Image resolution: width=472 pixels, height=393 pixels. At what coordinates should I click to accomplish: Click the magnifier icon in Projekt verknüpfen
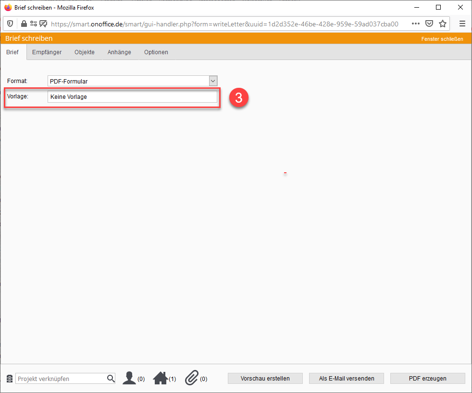click(111, 379)
